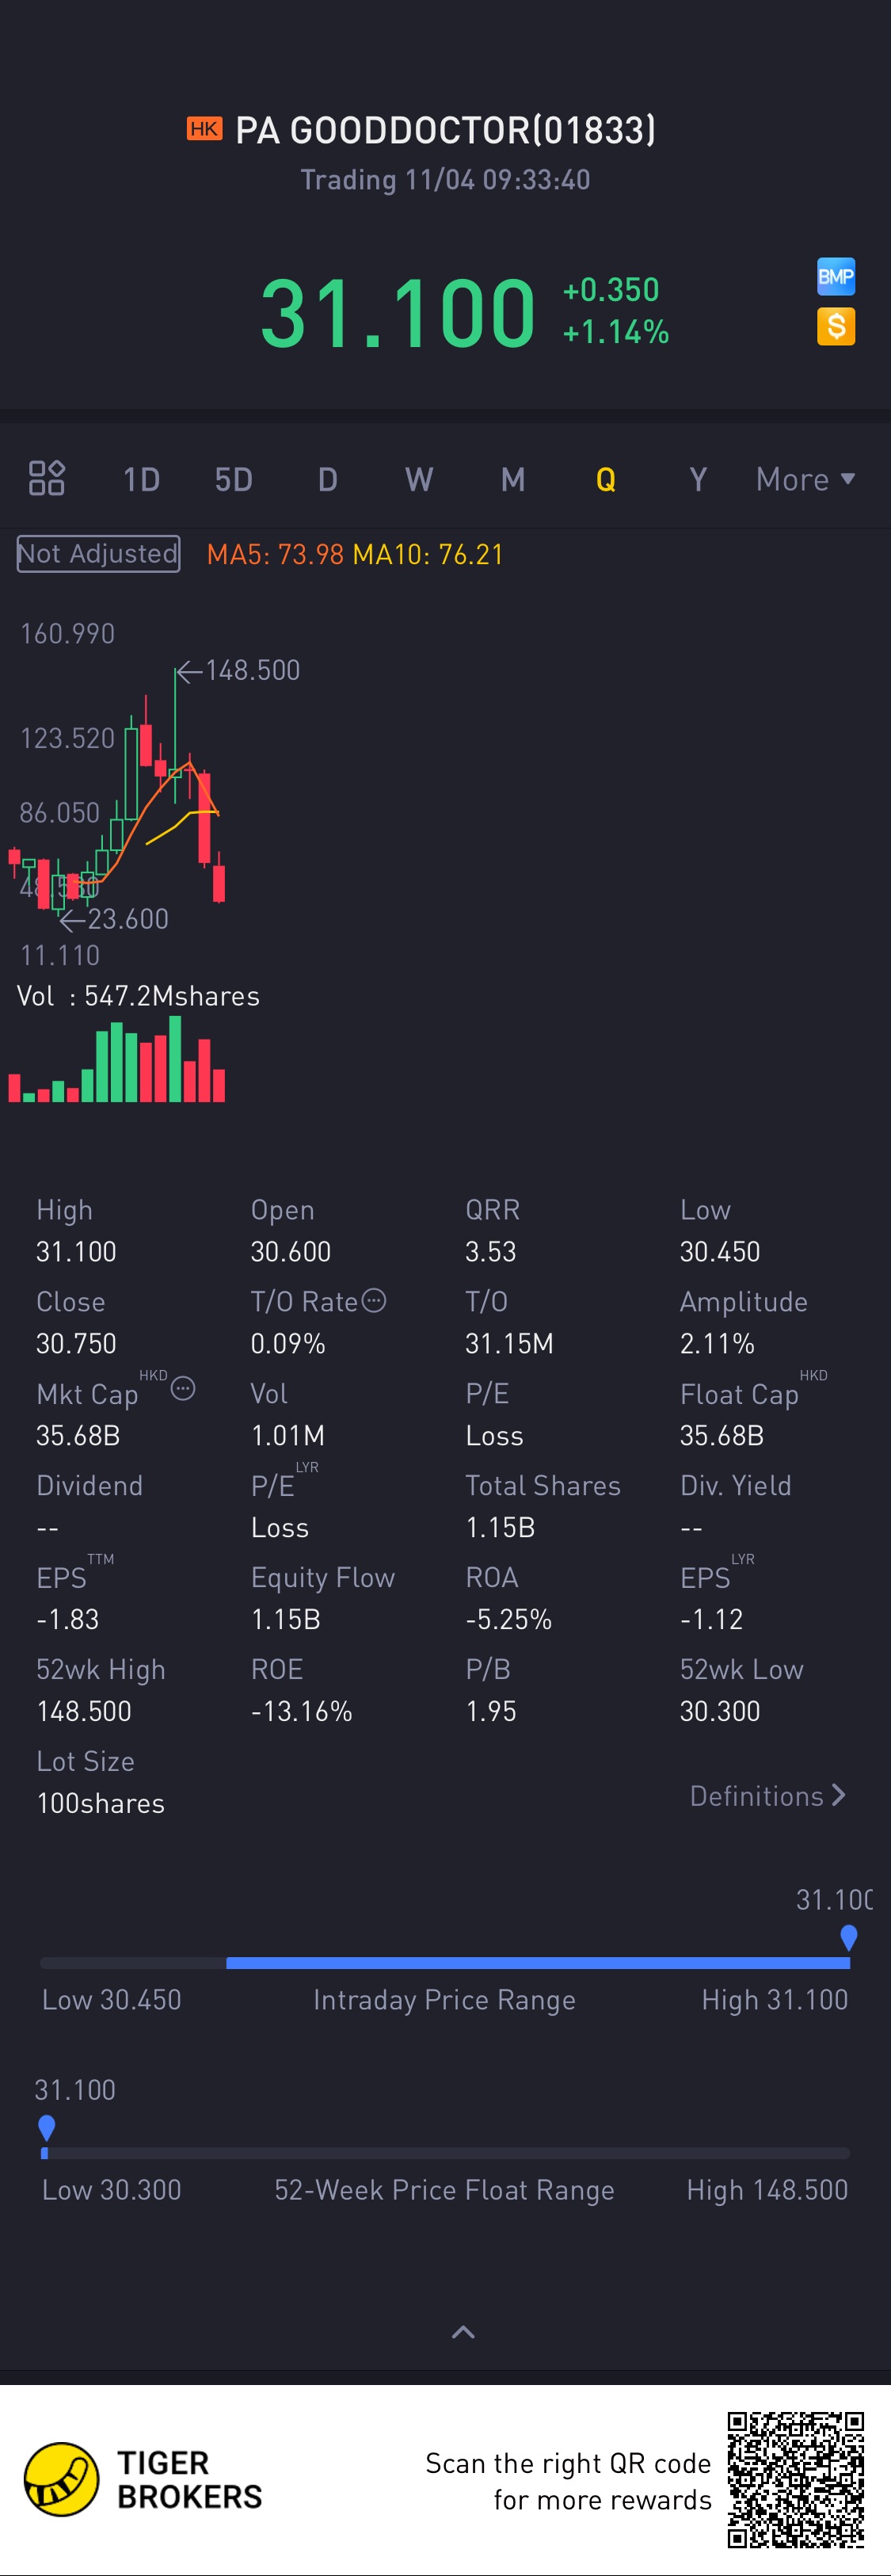Image resolution: width=891 pixels, height=2576 pixels.
Task: Tap the HK market badge icon
Action: click(204, 128)
